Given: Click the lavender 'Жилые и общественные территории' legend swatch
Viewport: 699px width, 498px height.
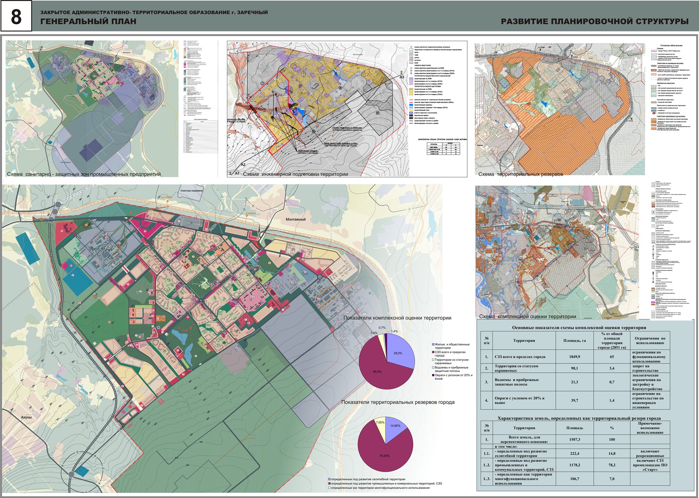Looking at the screenshot, I should pos(433,345).
